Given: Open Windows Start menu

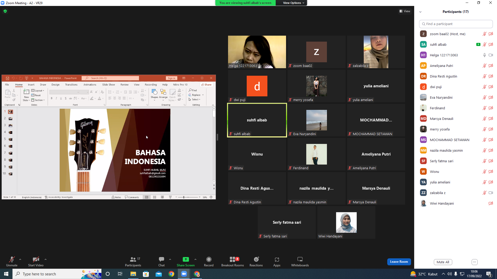Looking at the screenshot, I should point(6,274).
